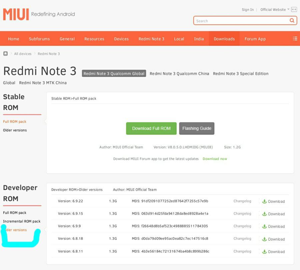Select Redmi Note 3 Special Edition Global tab
This screenshot has width=300, height=270.
[240, 73]
